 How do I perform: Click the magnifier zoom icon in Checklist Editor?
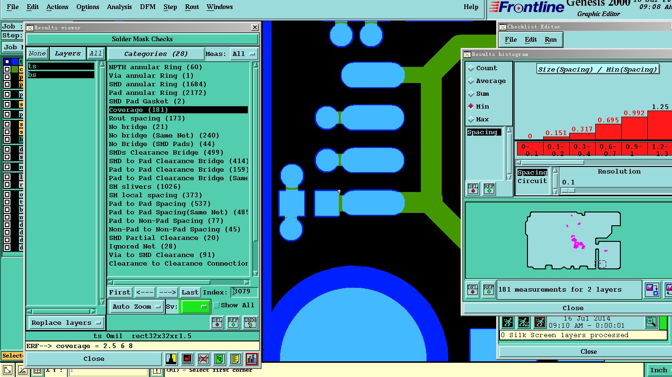pos(651,322)
